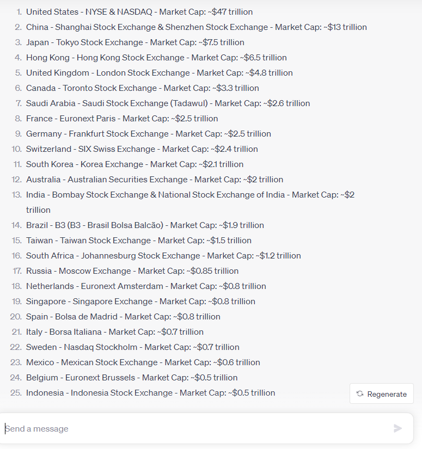This screenshot has height=449, width=422.
Task: Click the United Kingdom London Stock Exchange entry
Action: 159,73
